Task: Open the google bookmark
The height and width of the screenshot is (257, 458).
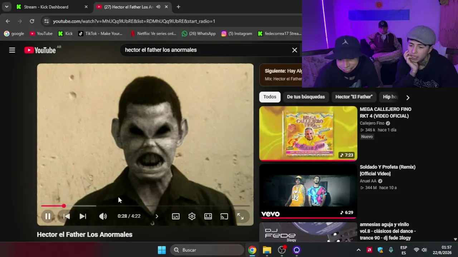Action: tap(14, 34)
